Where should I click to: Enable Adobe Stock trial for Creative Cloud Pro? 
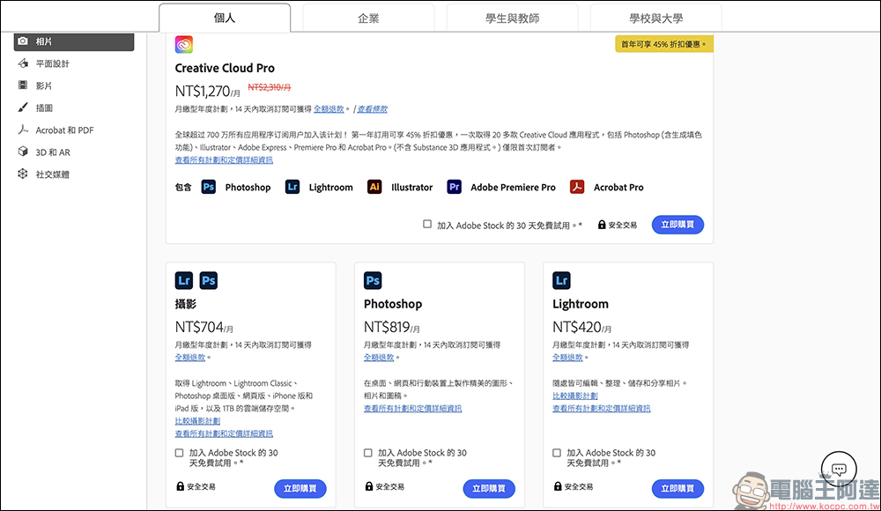pyautogui.click(x=427, y=225)
